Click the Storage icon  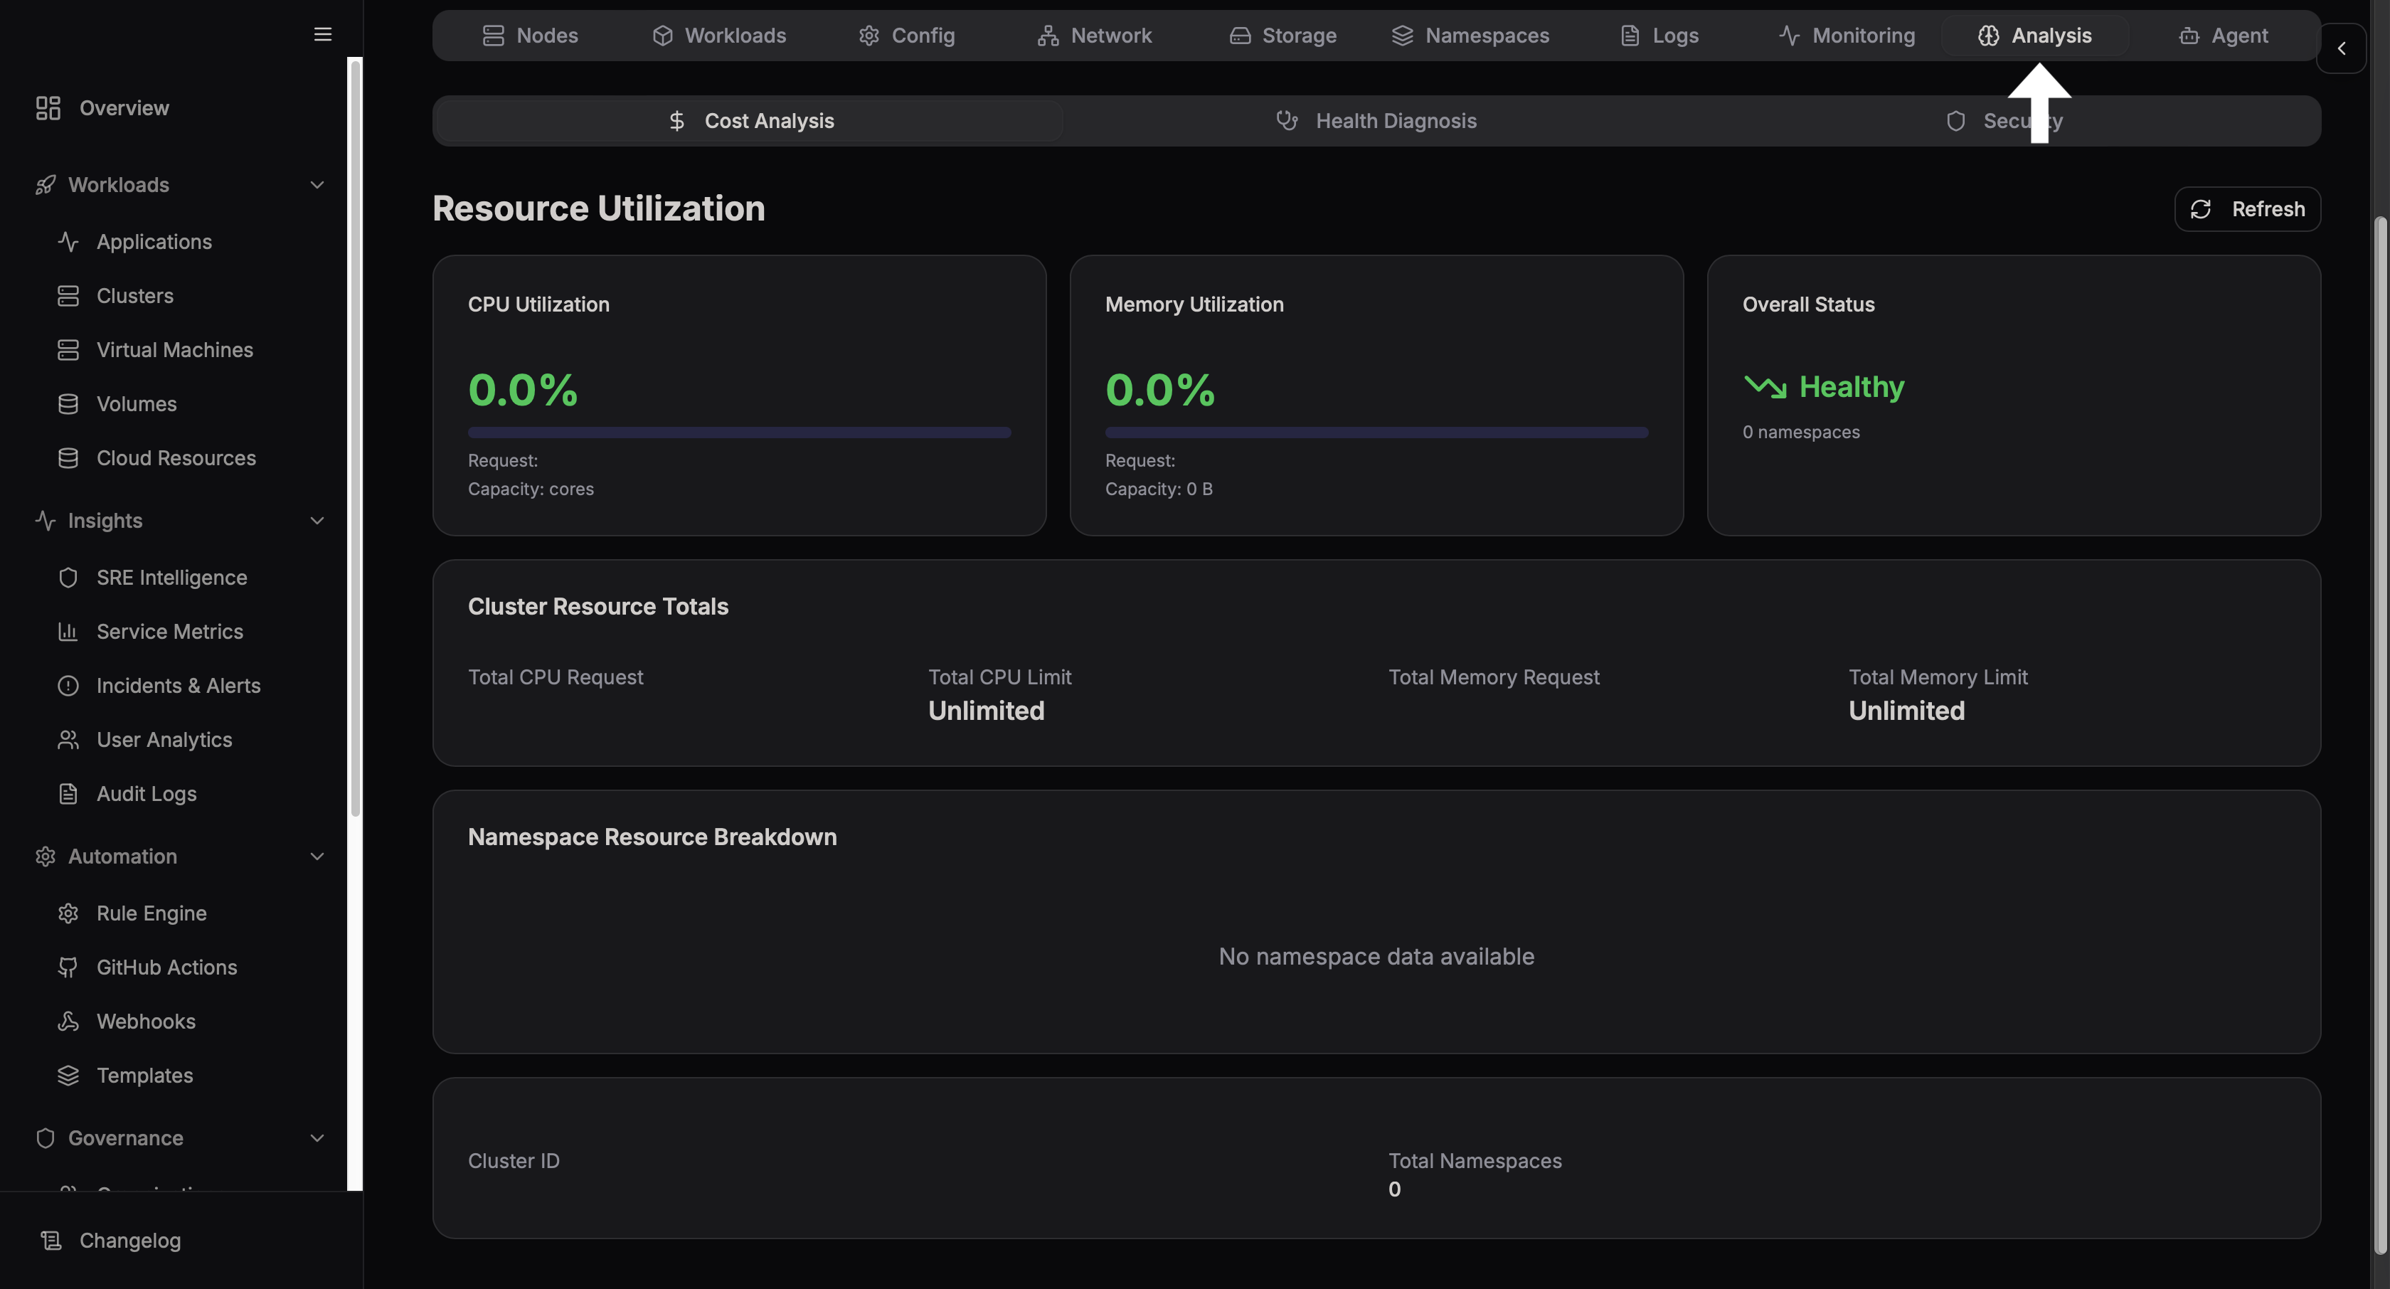coord(1240,36)
